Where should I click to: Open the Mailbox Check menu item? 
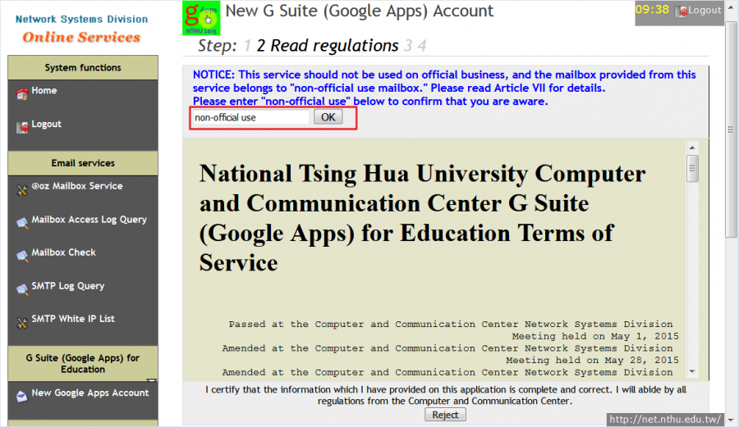(63, 252)
